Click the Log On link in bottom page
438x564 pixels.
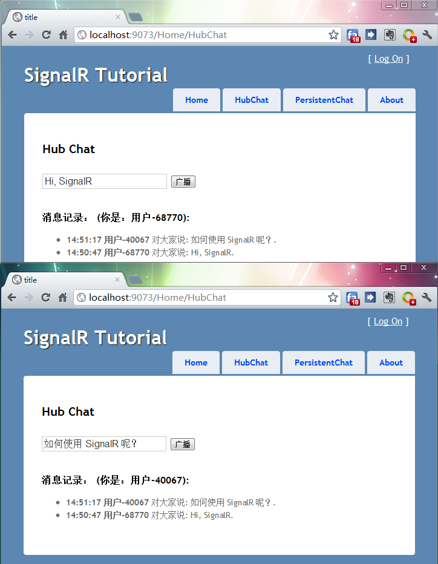coord(388,321)
